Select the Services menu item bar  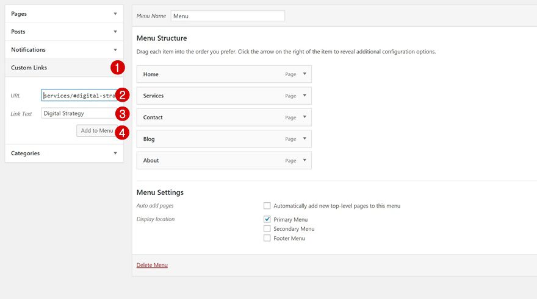point(224,96)
